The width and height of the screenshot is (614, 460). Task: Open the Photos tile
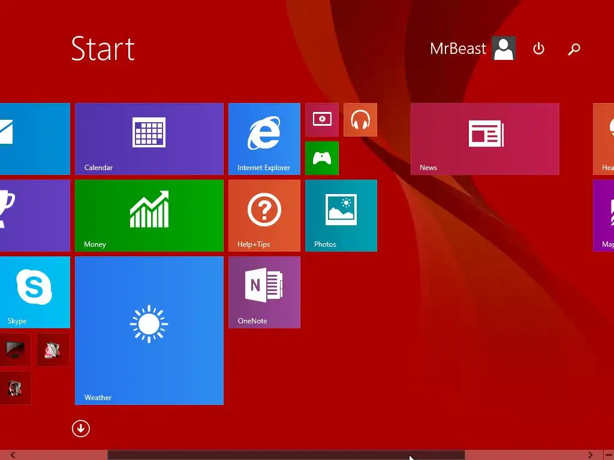point(341,216)
